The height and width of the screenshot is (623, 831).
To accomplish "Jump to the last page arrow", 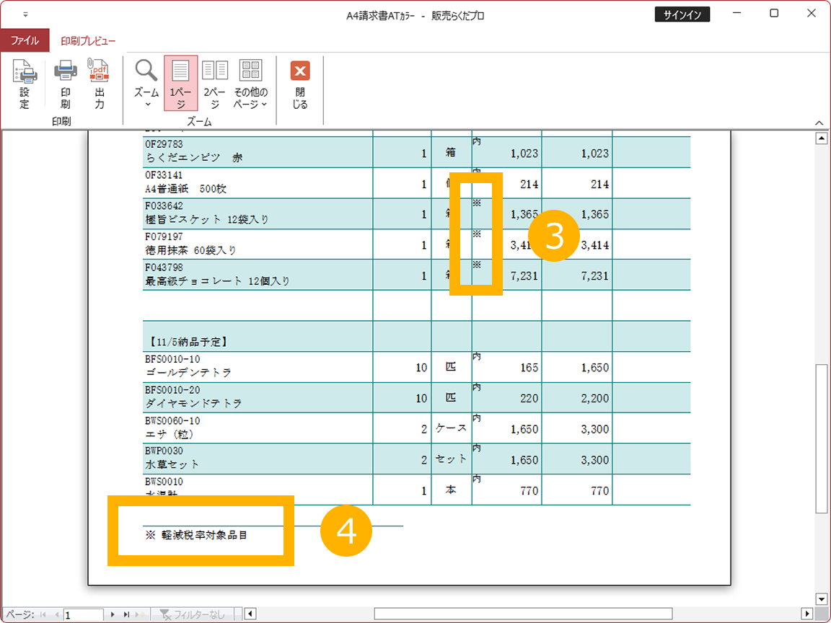I will click(x=126, y=614).
